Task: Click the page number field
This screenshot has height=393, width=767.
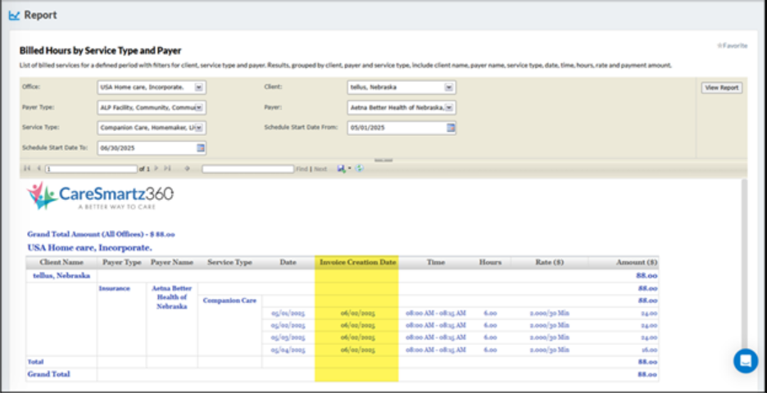Action: point(91,169)
